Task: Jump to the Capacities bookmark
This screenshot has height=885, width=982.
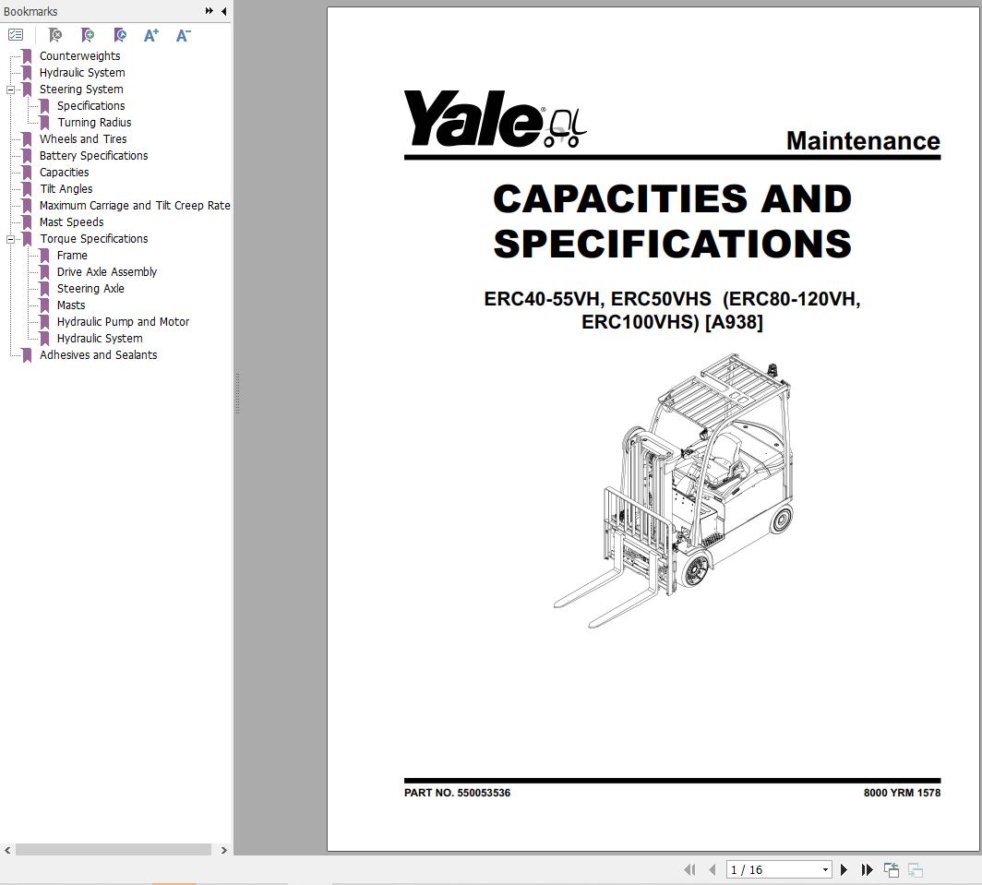Action: [64, 173]
